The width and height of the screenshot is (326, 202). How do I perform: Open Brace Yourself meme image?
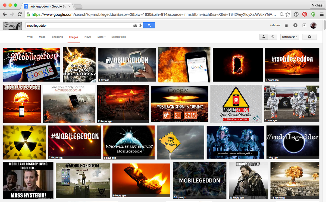click(248, 181)
